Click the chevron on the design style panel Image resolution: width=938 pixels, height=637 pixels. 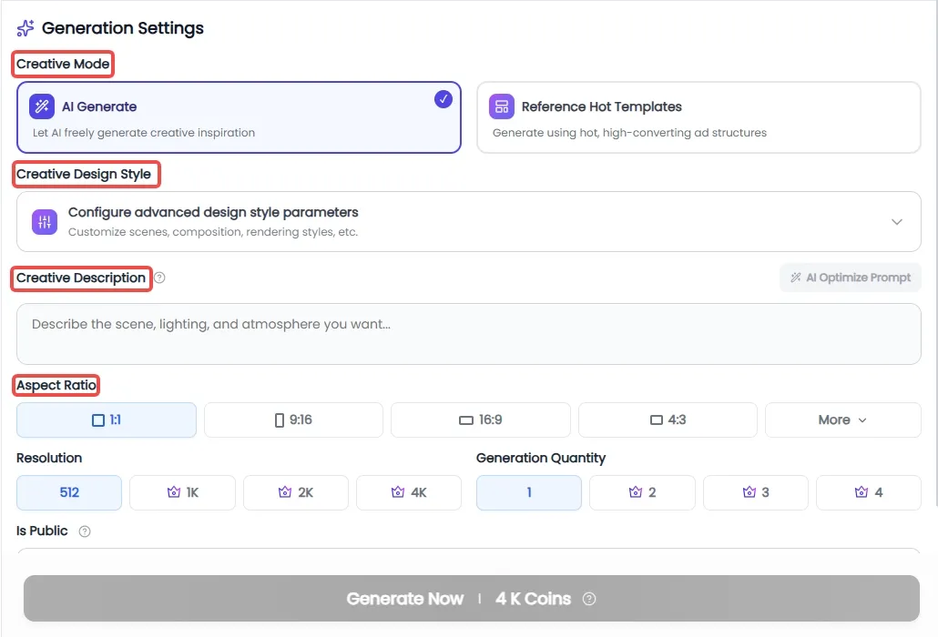point(897,222)
